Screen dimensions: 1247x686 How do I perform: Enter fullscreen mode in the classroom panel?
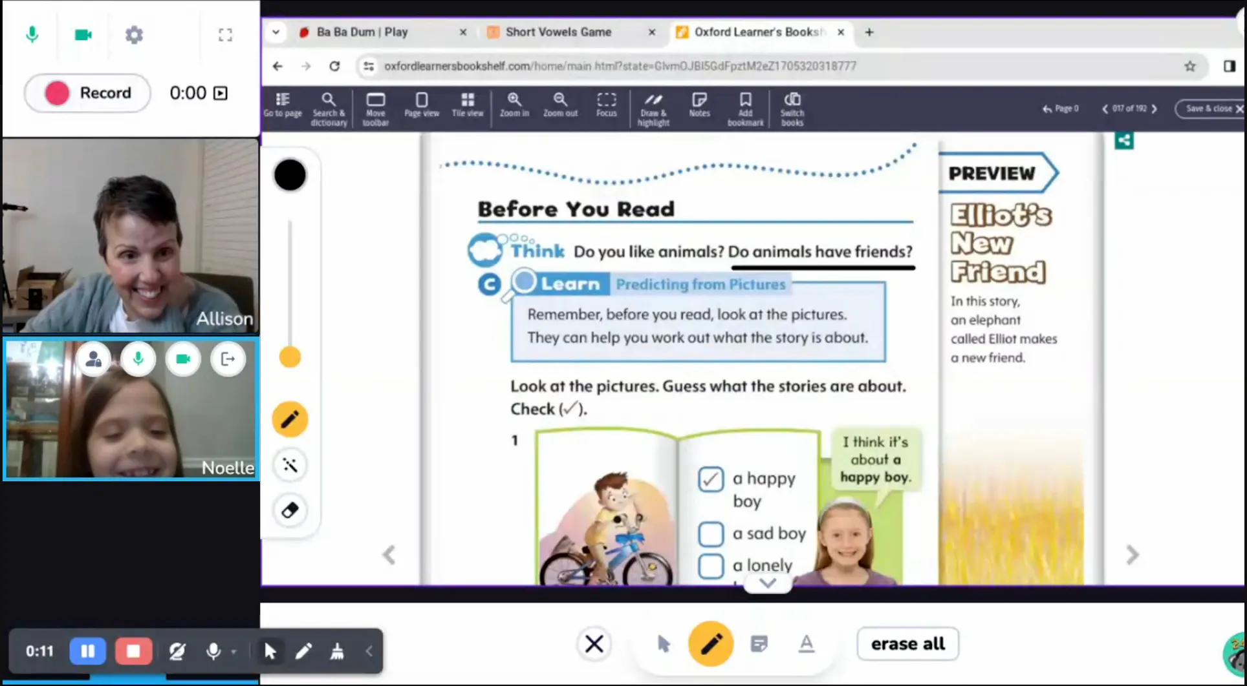(225, 35)
